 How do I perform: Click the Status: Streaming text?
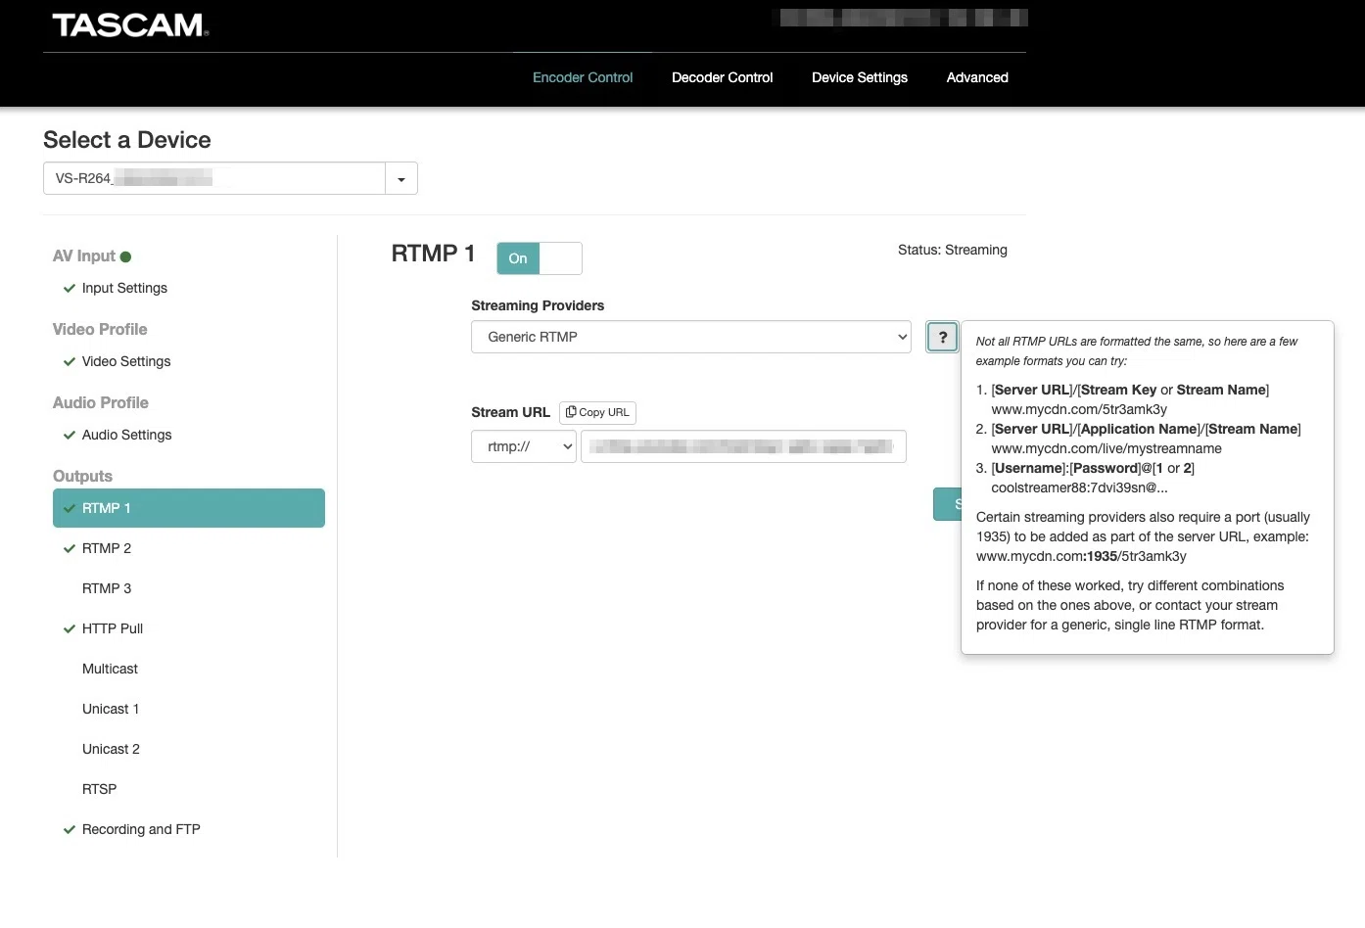pyautogui.click(x=953, y=250)
